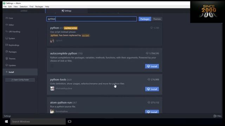
Task: Open the Edit menu
Action: pos(10,7)
